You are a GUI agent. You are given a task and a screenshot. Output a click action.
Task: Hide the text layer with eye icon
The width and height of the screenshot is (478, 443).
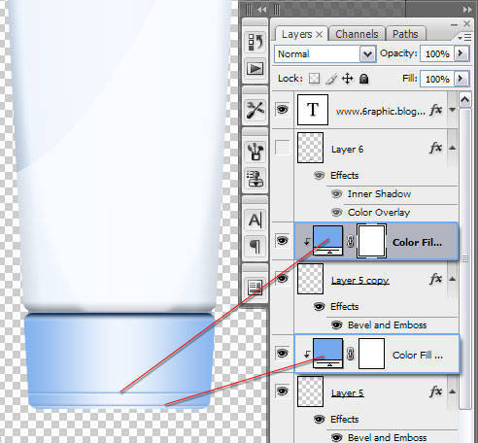[x=283, y=110]
